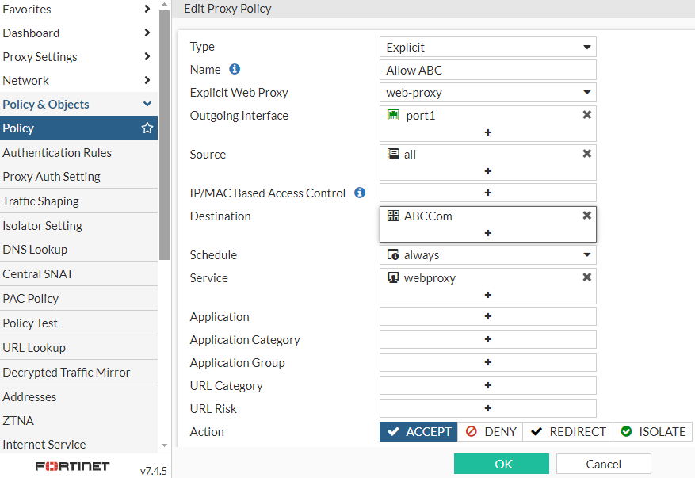
Task: Set Action to DENY
Action: (x=491, y=431)
